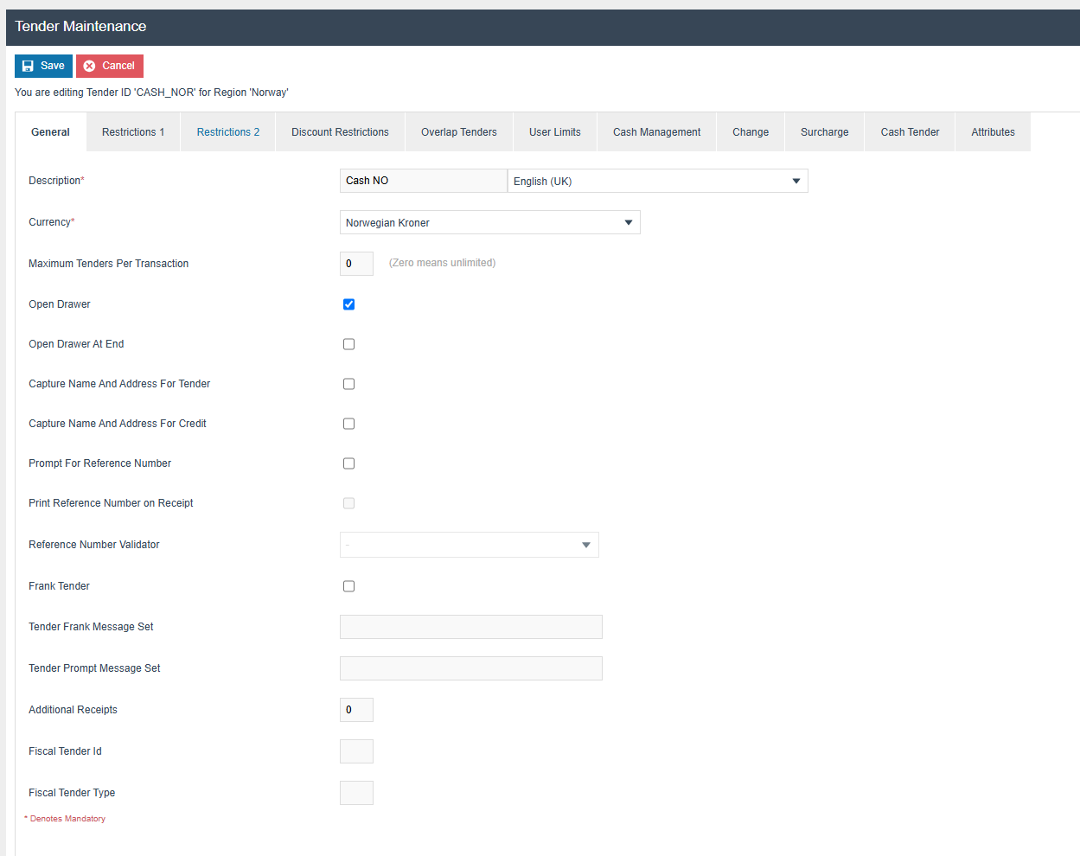Viewport: 1080px width, 856px height.
Task: Switch to the Restrictions 1 tab
Action: point(133,132)
